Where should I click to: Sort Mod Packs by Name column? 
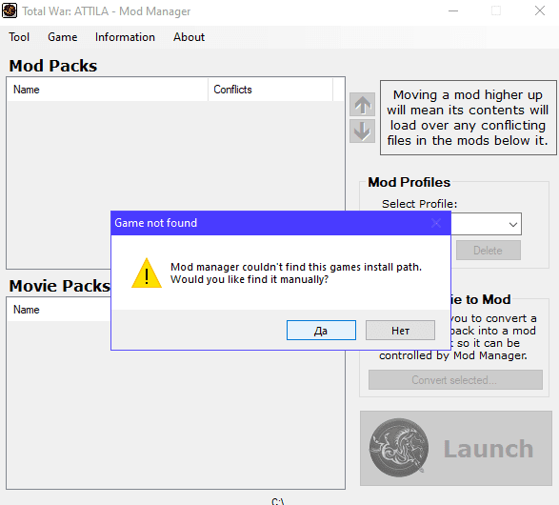pos(108,90)
